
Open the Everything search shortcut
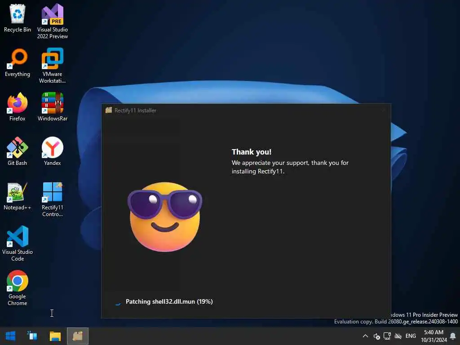pos(18,63)
